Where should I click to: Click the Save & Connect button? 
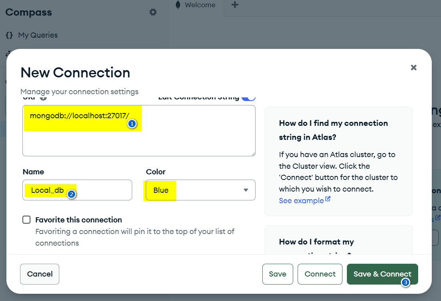pyautogui.click(x=382, y=274)
